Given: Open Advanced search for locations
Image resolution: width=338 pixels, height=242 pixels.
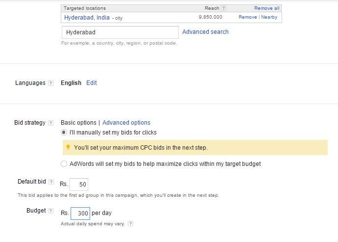Looking at the screenshot, I should click(205, 32).
